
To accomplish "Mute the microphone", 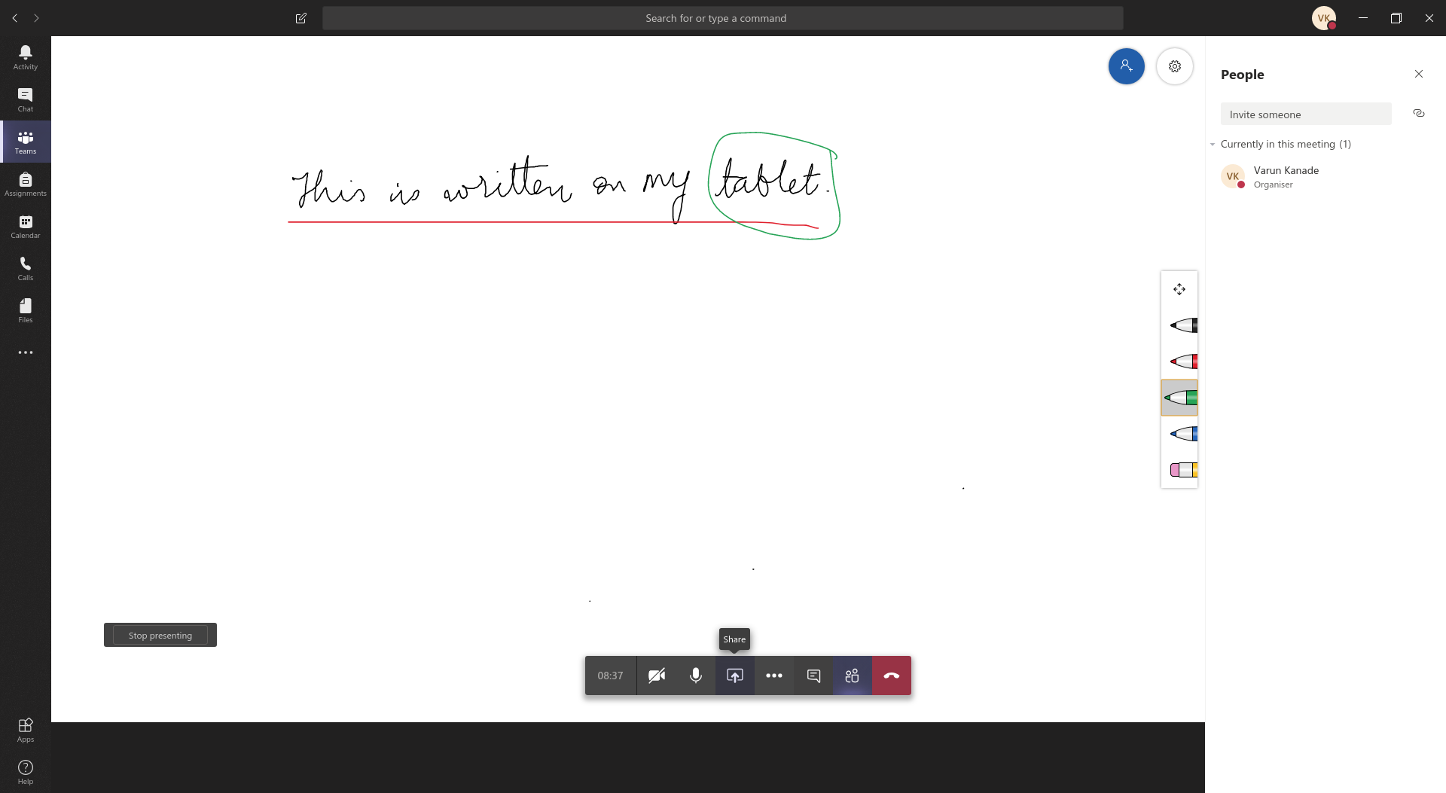I will click(x=696, y=676).
